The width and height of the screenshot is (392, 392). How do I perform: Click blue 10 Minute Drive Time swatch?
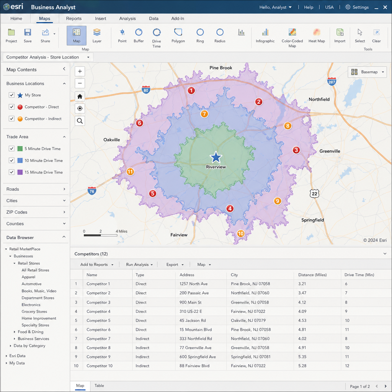click(x=20, y=160)
